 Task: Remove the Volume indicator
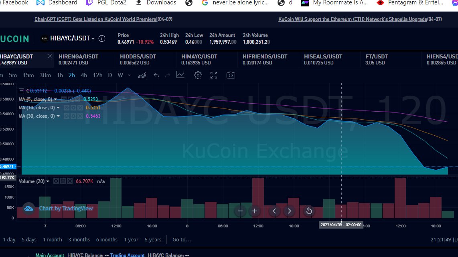(69, 181)
